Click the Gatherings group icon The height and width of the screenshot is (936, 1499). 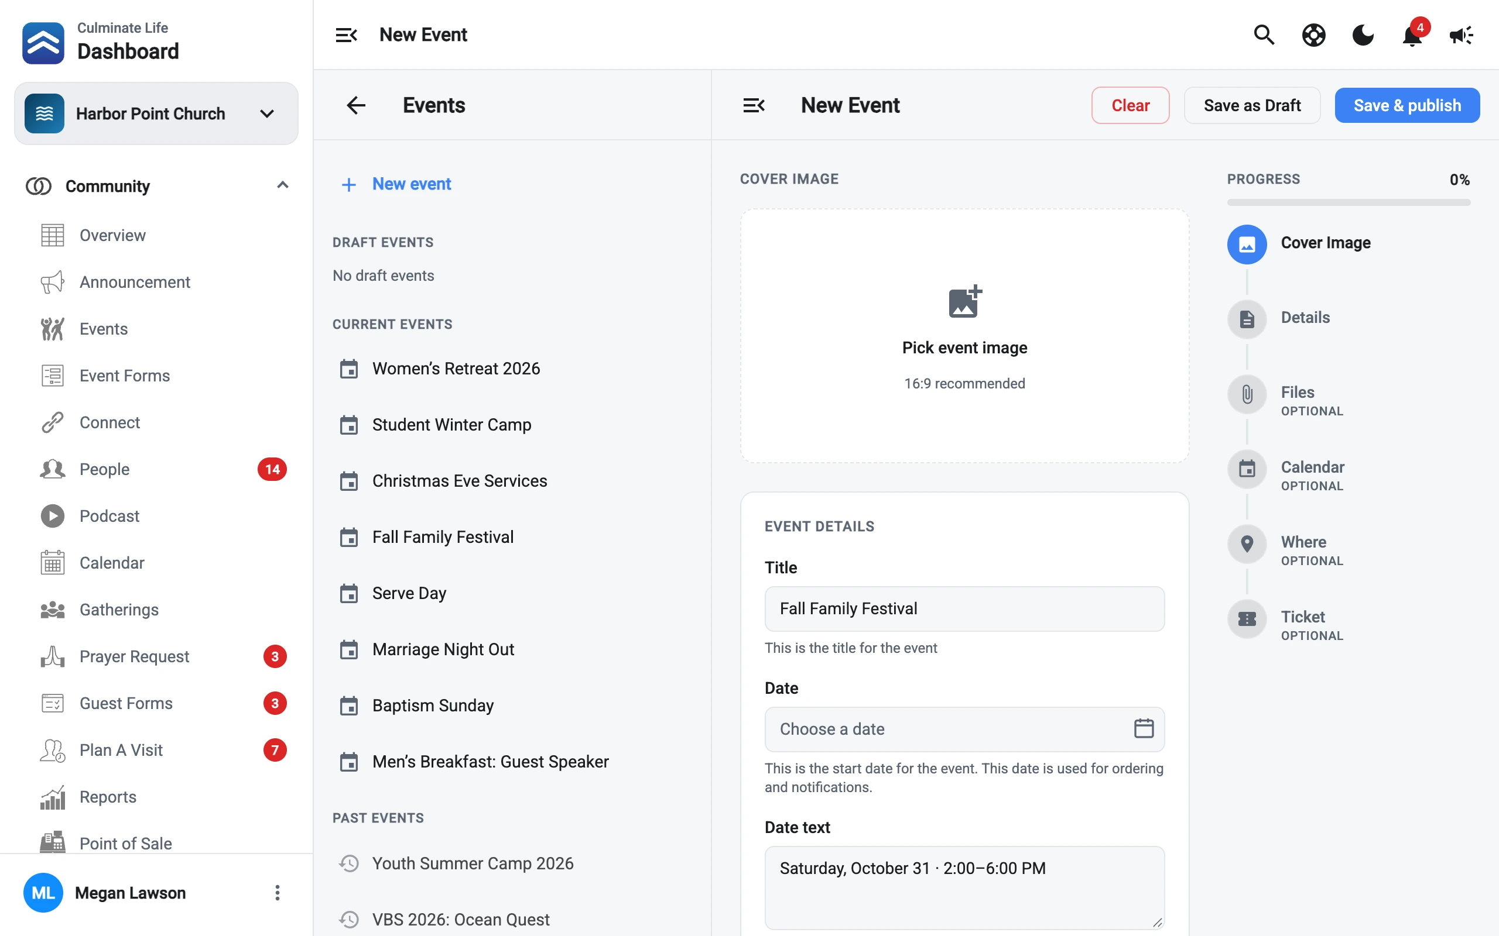pyautogui.click(x=53, y=610)
